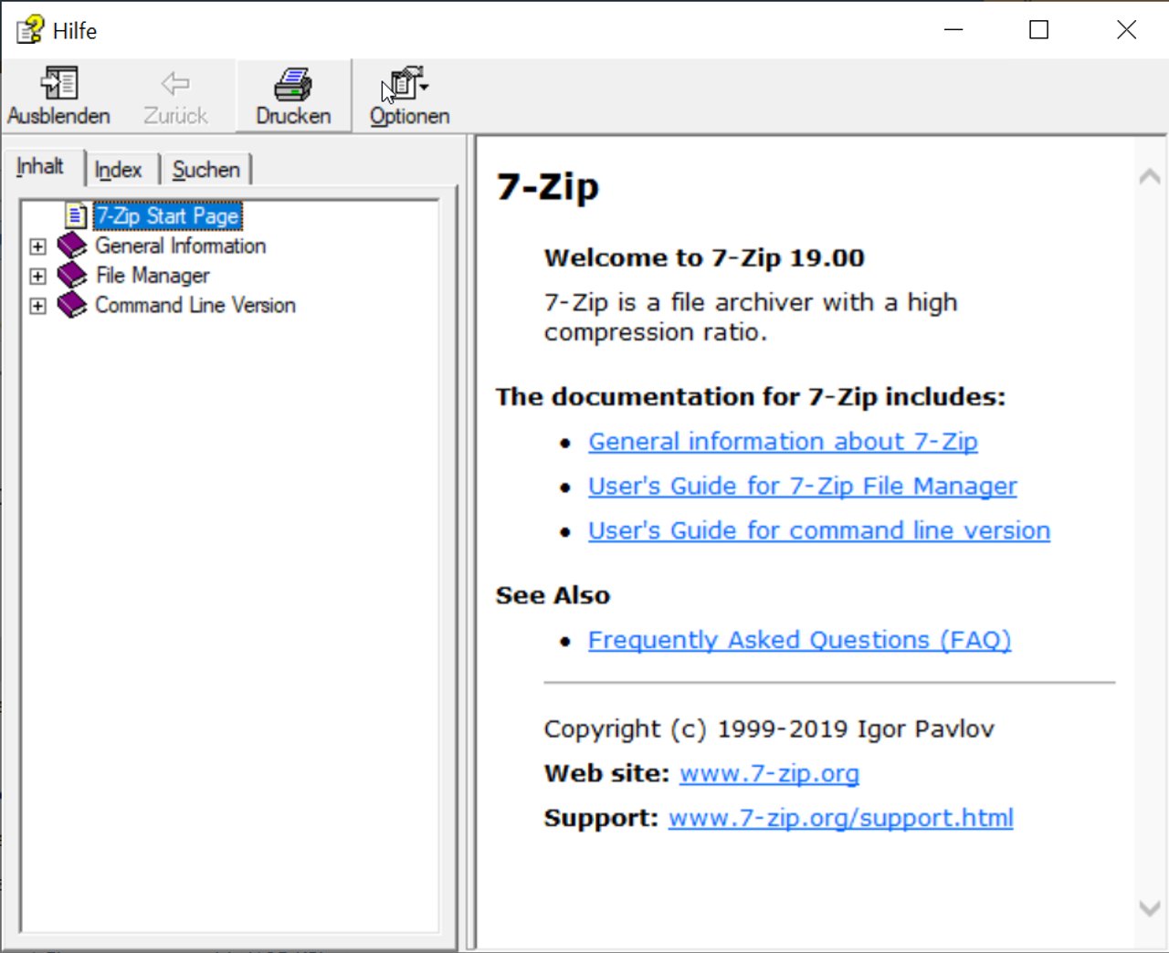This screenshot has width=1169, height=953.
Task: Select the General Information tree label
Action: (x=181, y=246)
